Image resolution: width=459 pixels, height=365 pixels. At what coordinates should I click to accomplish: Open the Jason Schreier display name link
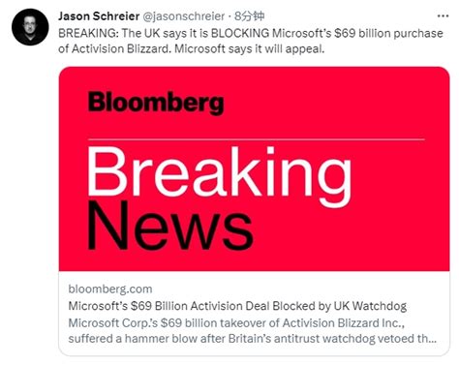99,15
